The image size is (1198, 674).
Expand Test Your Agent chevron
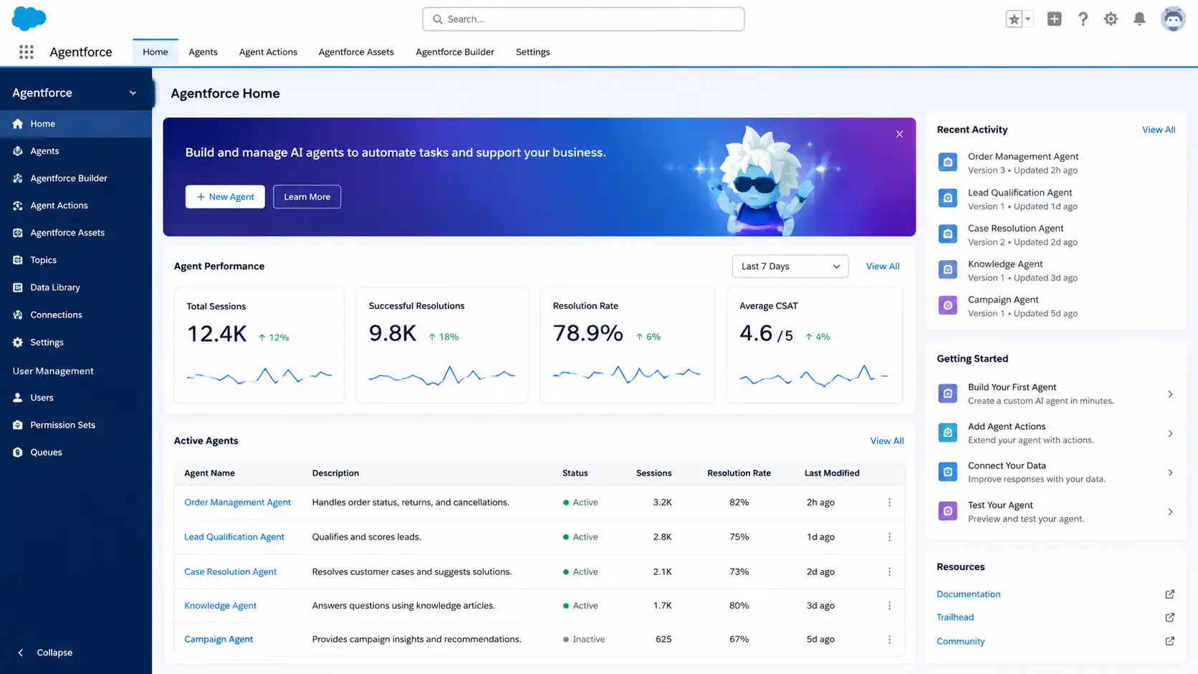pyautogui.click(x=1170, y=511)
